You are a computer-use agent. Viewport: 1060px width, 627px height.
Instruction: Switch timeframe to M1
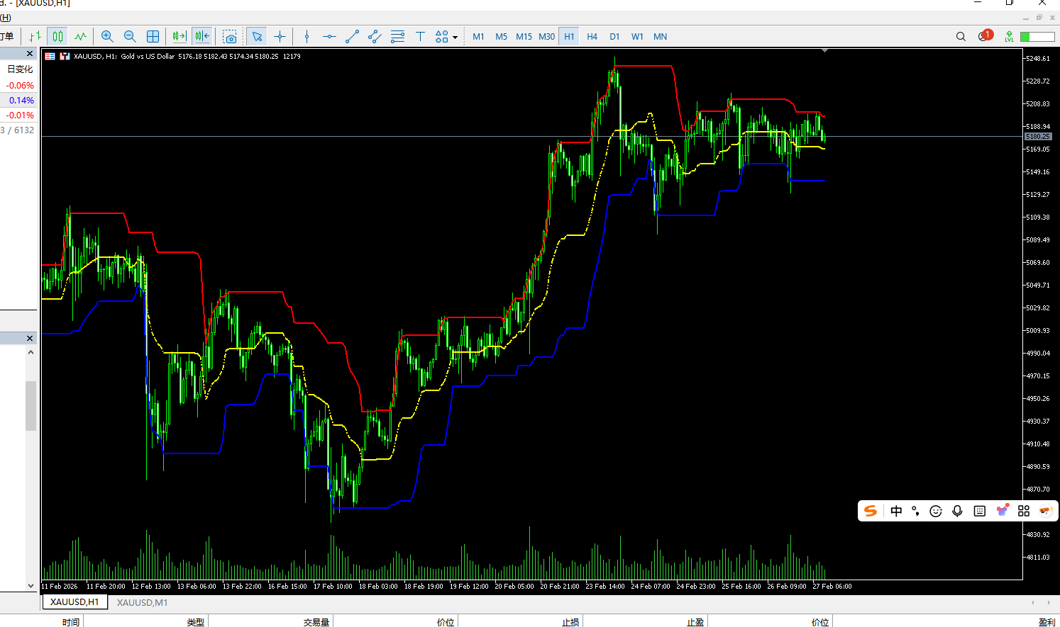[479, 36]
